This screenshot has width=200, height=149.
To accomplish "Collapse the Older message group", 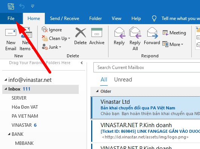I will (x=97, y=91).
